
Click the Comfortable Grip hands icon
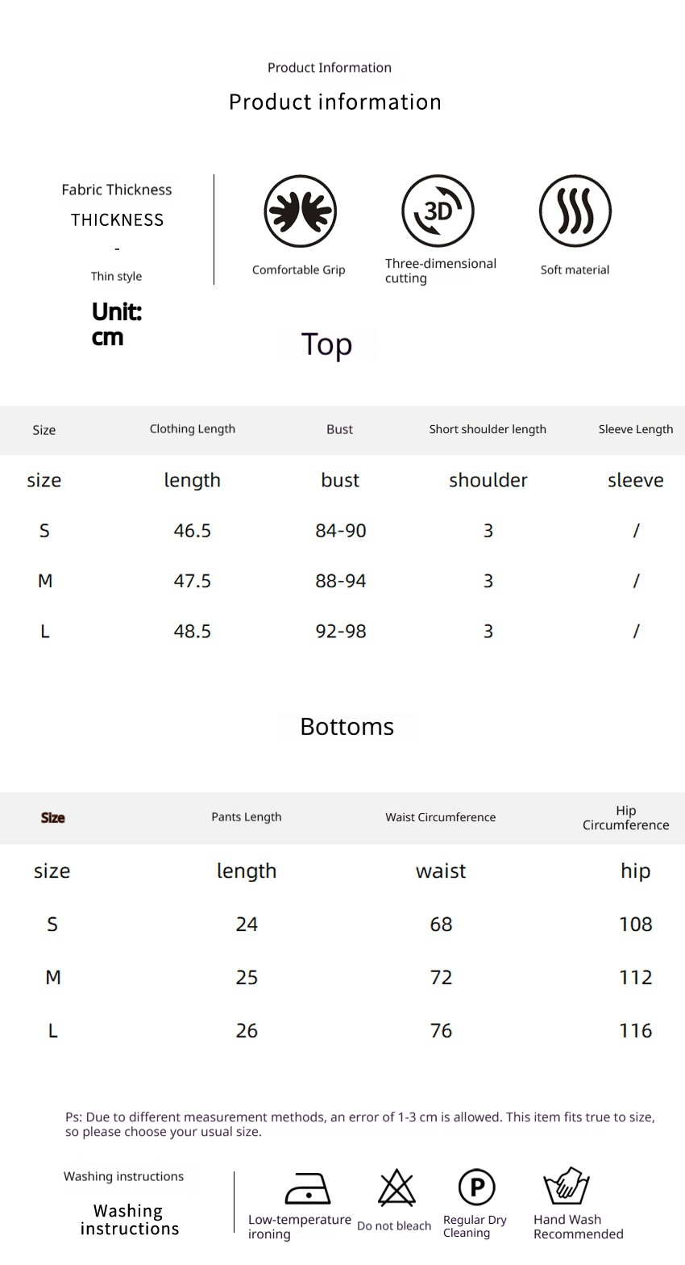click(x=300, y=211)
